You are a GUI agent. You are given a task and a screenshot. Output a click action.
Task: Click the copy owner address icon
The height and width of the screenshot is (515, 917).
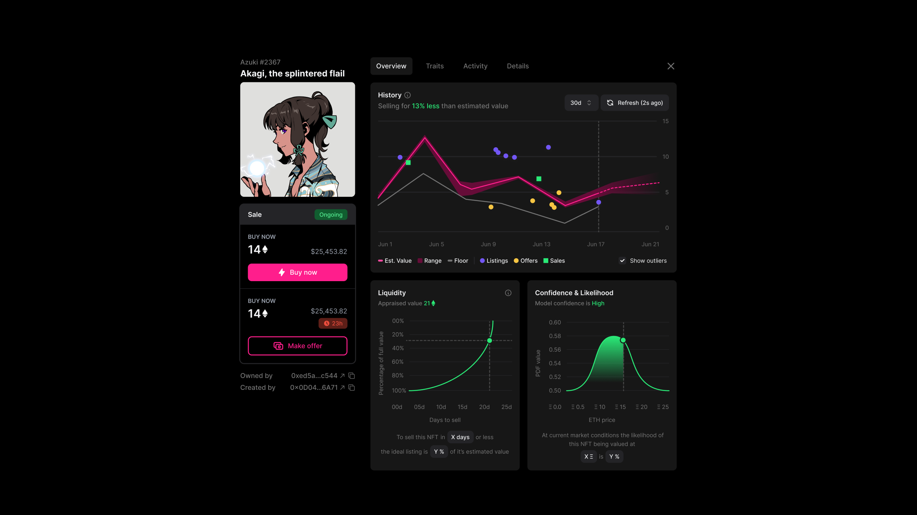351,376
